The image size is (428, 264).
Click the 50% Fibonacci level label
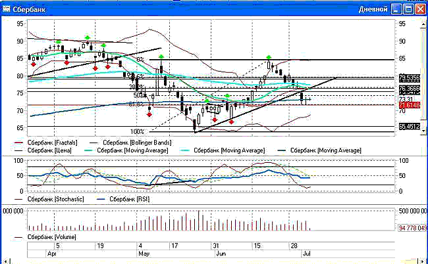(139, 95)
